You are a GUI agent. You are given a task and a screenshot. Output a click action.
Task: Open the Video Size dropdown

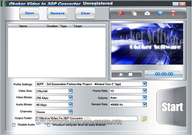coord(70,91)
